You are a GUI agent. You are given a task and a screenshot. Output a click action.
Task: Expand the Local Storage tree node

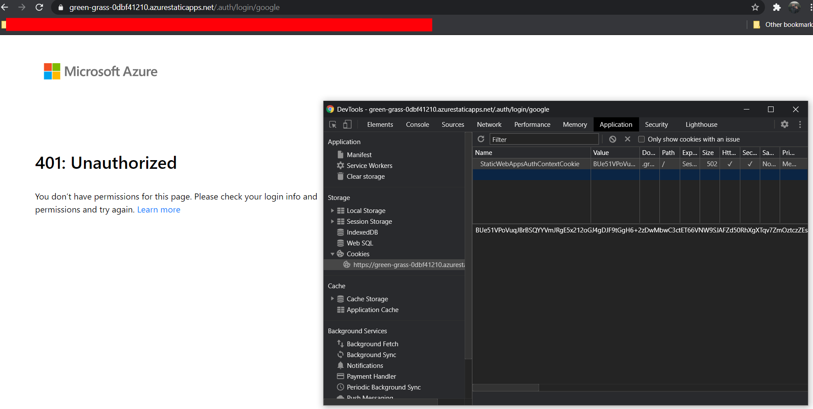coord(332,211)
